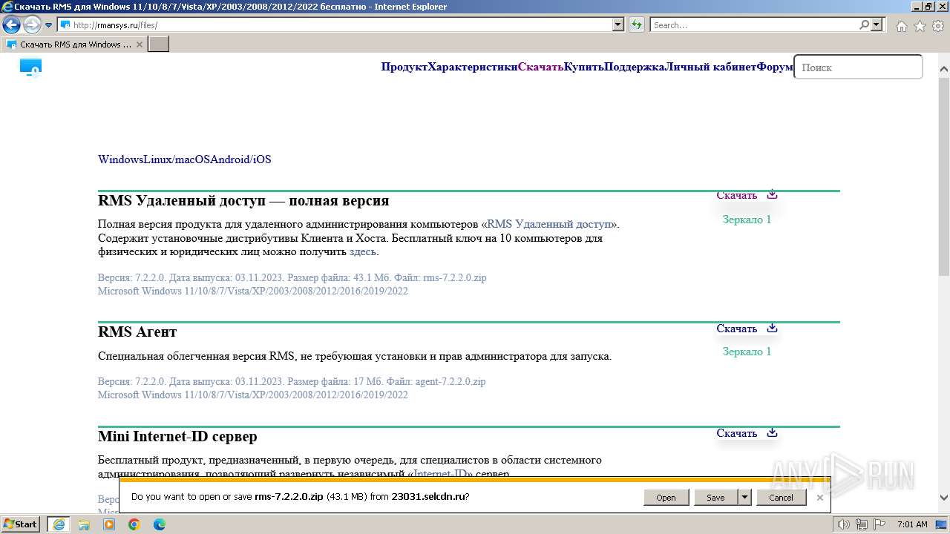Open Favorites star icon
Screen dimensions: 950x534
tap(920, 26)
